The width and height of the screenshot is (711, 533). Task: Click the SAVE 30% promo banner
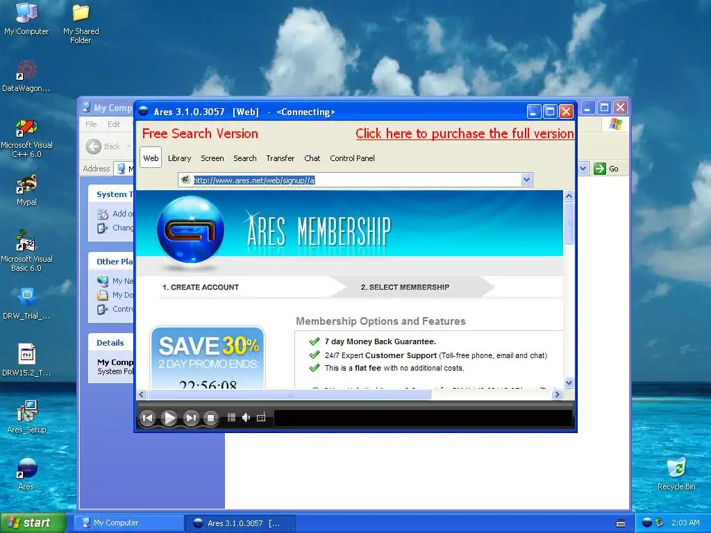point(208,357)
